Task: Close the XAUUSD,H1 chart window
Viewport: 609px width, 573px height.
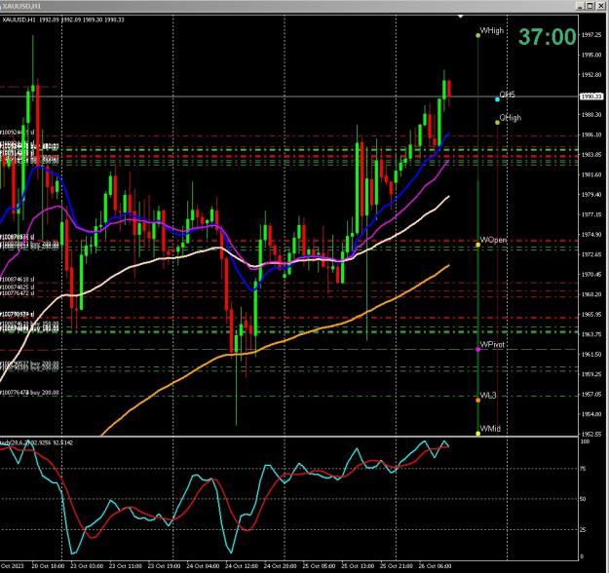Action: (600, 6)
